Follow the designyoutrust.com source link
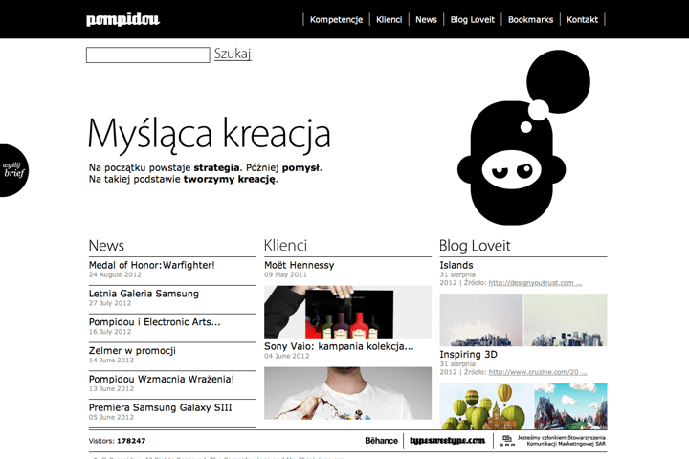This screenshot has width=689, height=459. [535, 282]
